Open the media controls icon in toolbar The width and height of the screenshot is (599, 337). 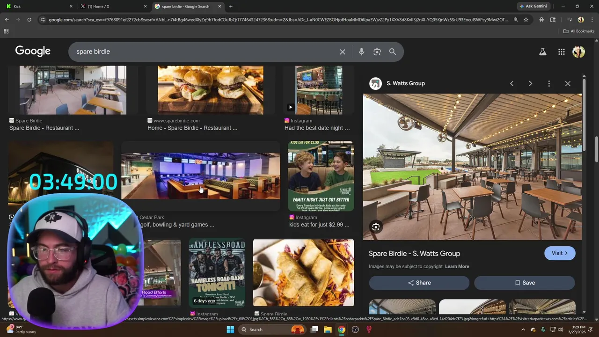570,20
